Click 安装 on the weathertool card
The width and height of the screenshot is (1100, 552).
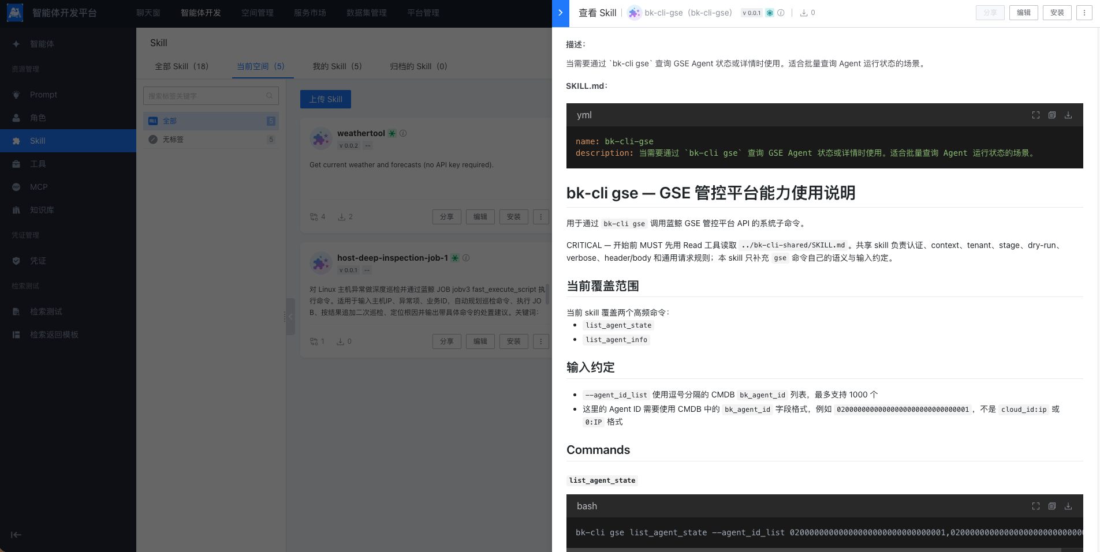coord(514,217)
